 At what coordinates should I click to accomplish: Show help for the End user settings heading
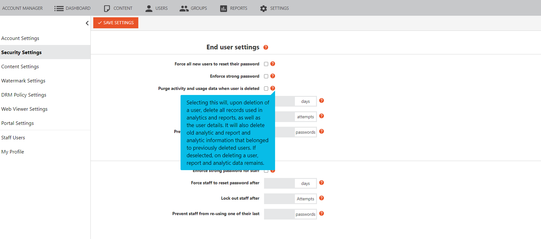pos(266,47)
